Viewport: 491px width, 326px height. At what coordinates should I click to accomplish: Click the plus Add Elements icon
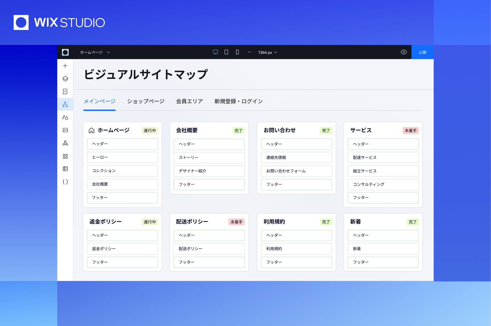tap(65, 66)
